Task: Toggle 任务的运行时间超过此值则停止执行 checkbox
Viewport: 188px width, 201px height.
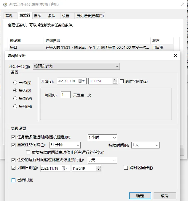Action: click(x=14, y=160)
